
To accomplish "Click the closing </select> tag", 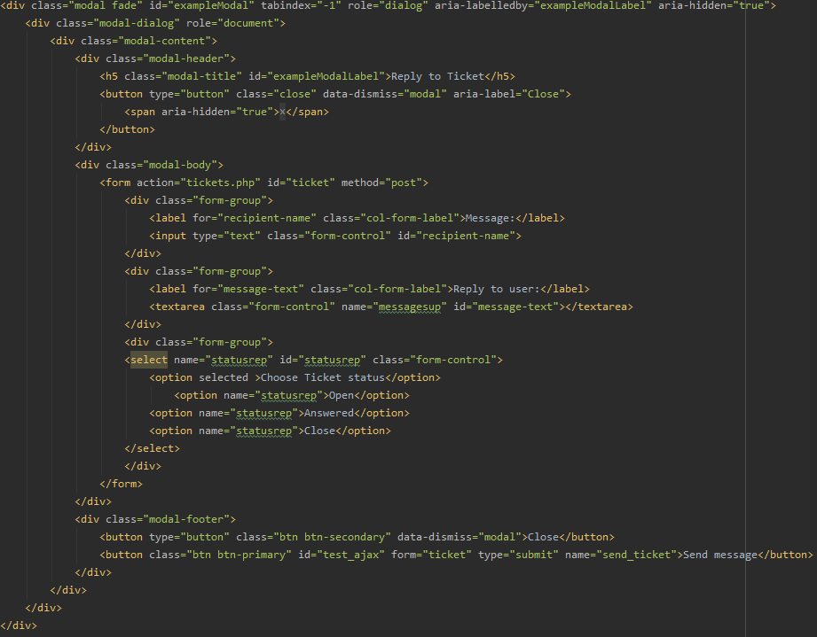I will tap(153, 448).
